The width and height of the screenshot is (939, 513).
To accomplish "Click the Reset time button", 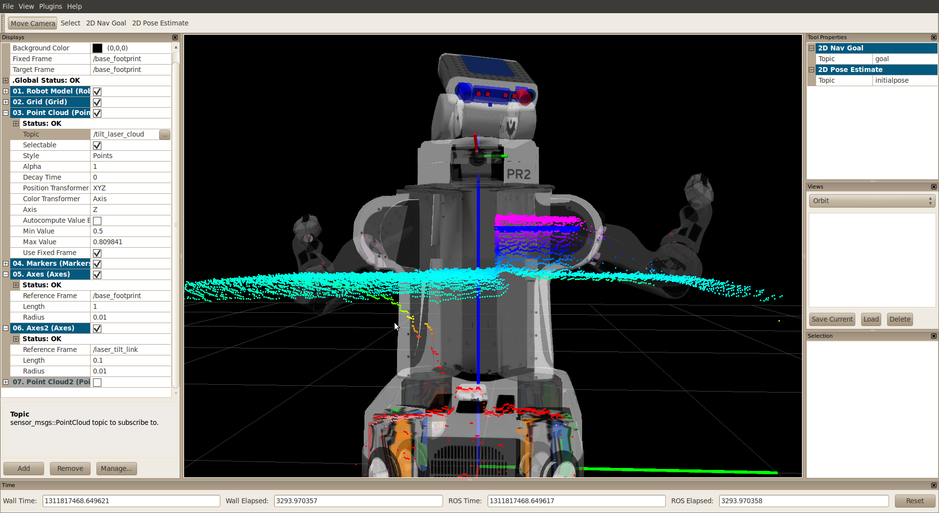I will tap(915, 501).
